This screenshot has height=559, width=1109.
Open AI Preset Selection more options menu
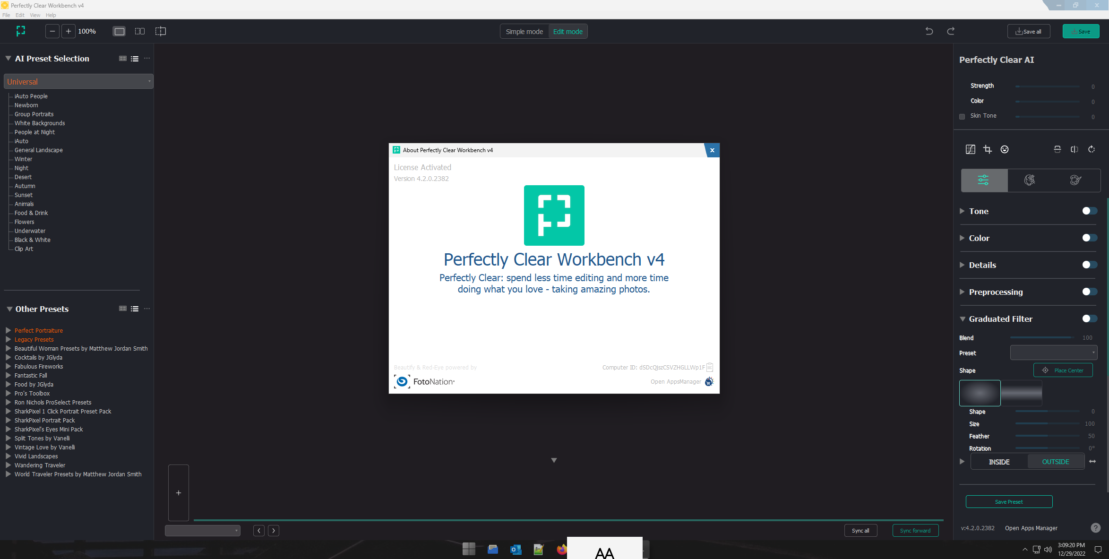point(147,59)
